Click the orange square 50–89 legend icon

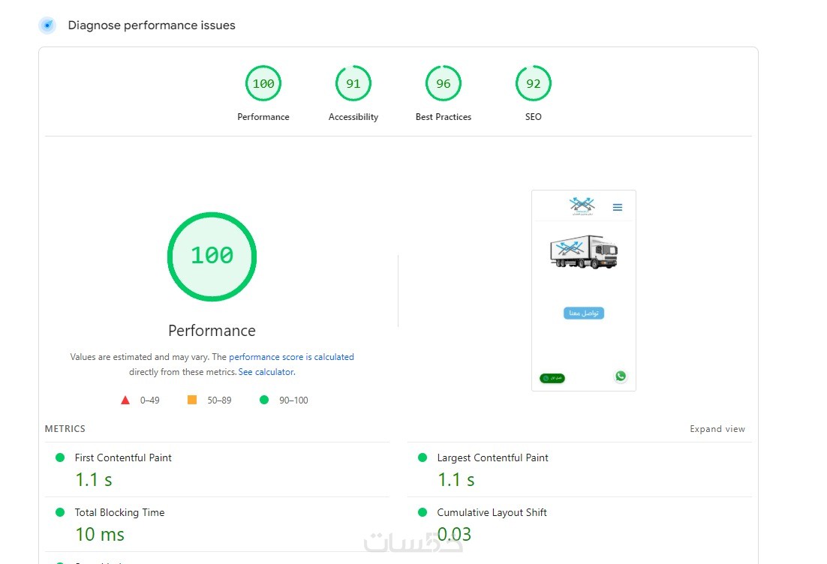[x=192, y=400]
